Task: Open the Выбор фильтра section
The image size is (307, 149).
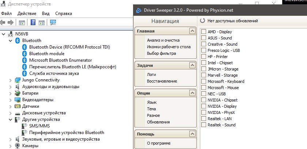Action: [162, 53]
